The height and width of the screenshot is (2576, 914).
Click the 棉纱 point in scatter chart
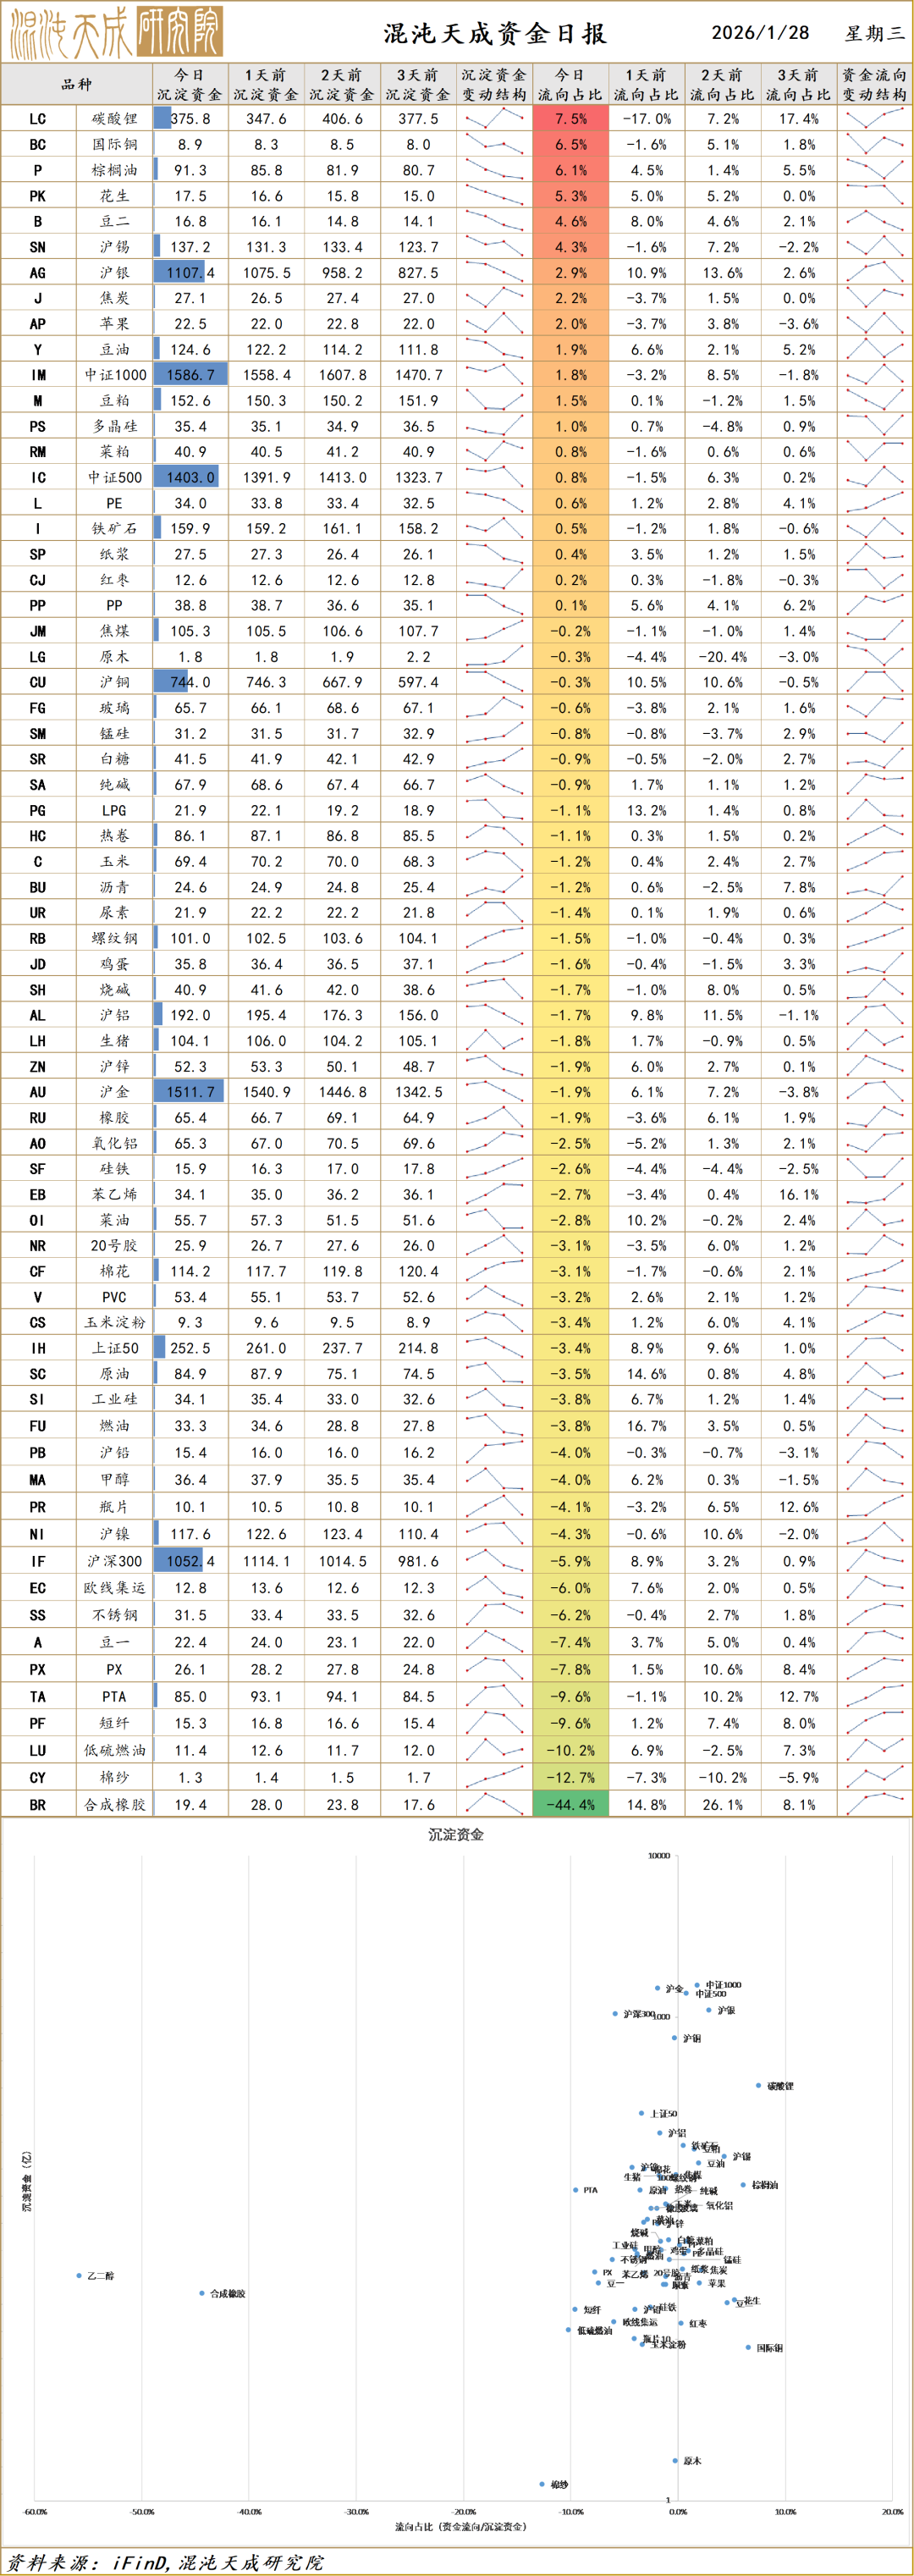tap(542, 2484)
